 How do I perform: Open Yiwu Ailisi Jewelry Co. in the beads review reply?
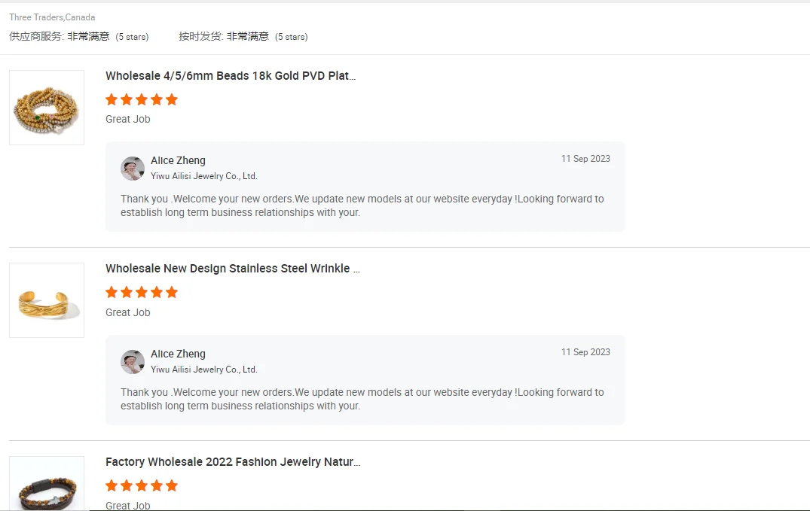click(x=204, y=176)
